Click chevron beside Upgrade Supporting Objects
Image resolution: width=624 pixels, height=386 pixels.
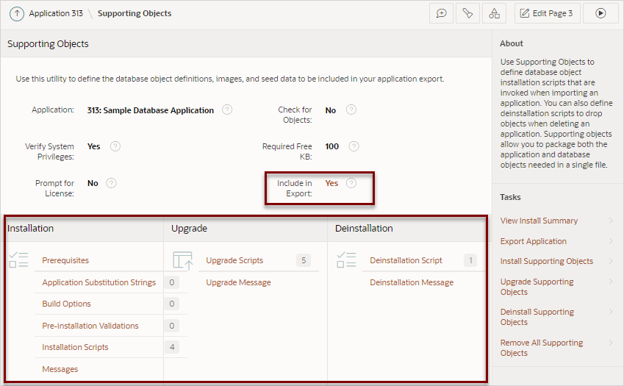[x=611, y=282]
